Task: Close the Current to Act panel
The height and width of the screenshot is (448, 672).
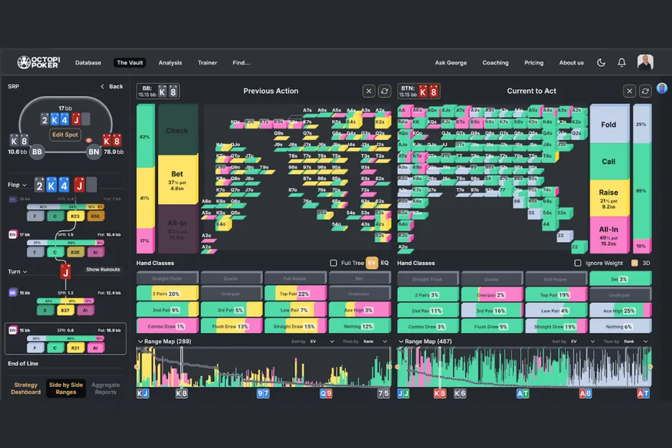Action: pos(629,91)
